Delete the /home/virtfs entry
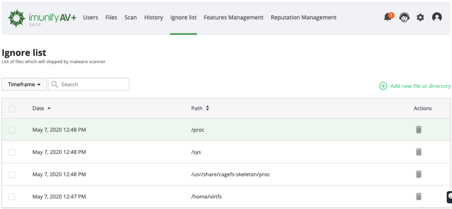452x209 pixels. (418, 197)
